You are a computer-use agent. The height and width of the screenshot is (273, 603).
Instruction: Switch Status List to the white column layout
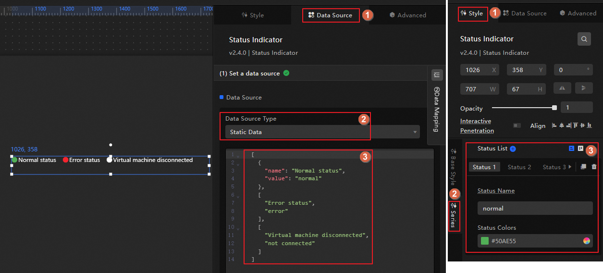(580, 149)
